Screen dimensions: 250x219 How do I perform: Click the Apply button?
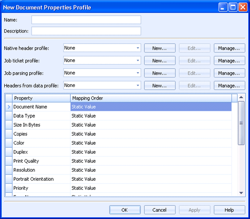(195, 210)
